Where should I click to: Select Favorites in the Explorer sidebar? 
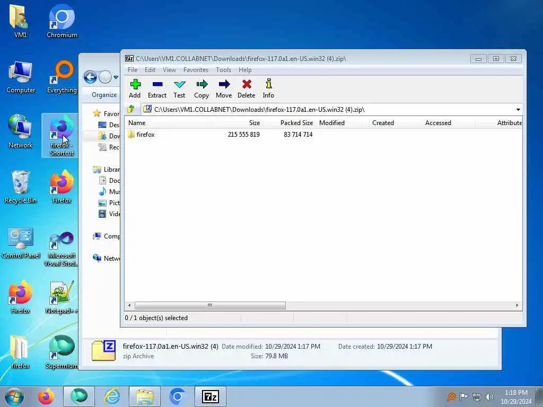107,113
